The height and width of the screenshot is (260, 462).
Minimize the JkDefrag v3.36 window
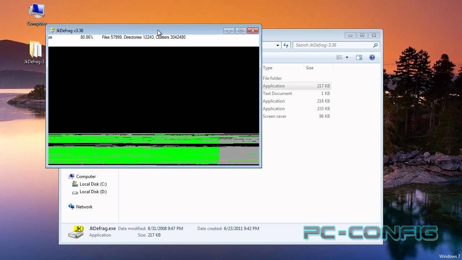(x=229, y=31)
